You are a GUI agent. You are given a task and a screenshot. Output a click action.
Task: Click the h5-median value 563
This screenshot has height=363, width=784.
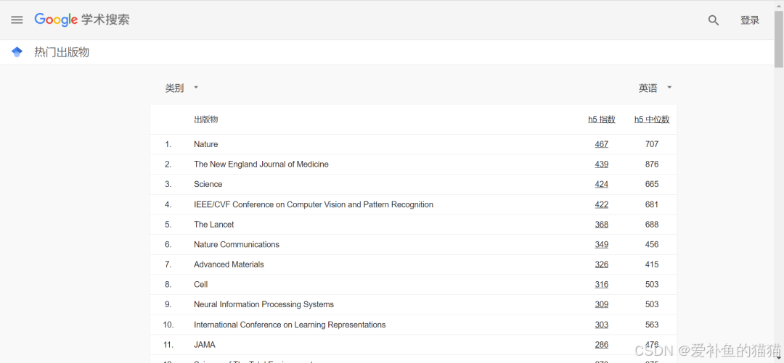pyautogui.click(x=651, y=325)
